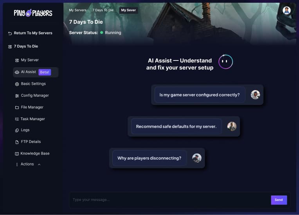
Task: Click the message input field
Action: coord(170,200)
